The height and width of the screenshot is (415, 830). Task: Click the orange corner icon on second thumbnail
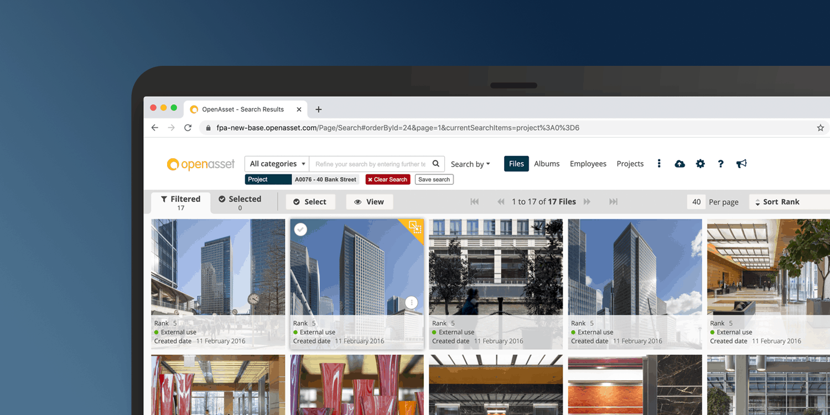[415, 227]
